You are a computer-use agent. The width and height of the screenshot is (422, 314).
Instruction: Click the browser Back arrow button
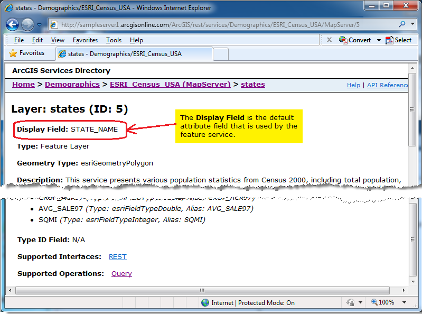click(x=12, y=25)
